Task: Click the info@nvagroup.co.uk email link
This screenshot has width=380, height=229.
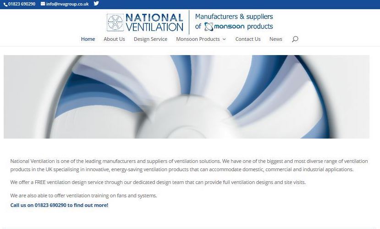Action: point(67,4)
